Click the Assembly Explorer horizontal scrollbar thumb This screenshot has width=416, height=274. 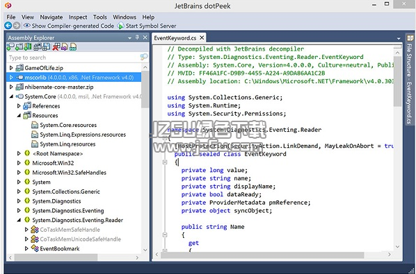click(56, 257)
